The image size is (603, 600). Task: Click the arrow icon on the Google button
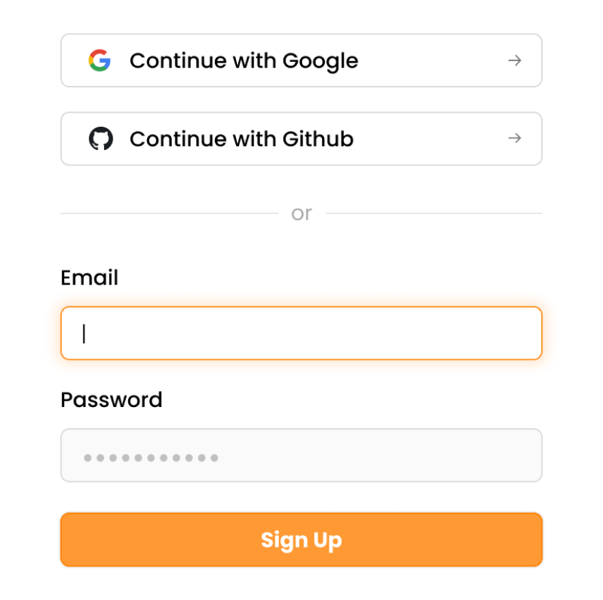click(x=515, y=60)
